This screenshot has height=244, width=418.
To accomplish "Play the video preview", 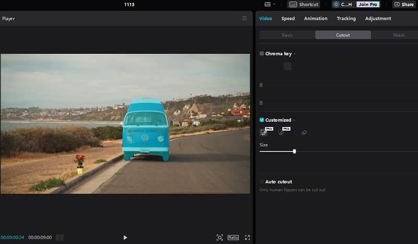I will [x=125, y=238].
